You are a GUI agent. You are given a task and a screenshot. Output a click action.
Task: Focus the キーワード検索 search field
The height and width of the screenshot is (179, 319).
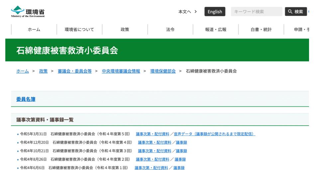[256, 12]
